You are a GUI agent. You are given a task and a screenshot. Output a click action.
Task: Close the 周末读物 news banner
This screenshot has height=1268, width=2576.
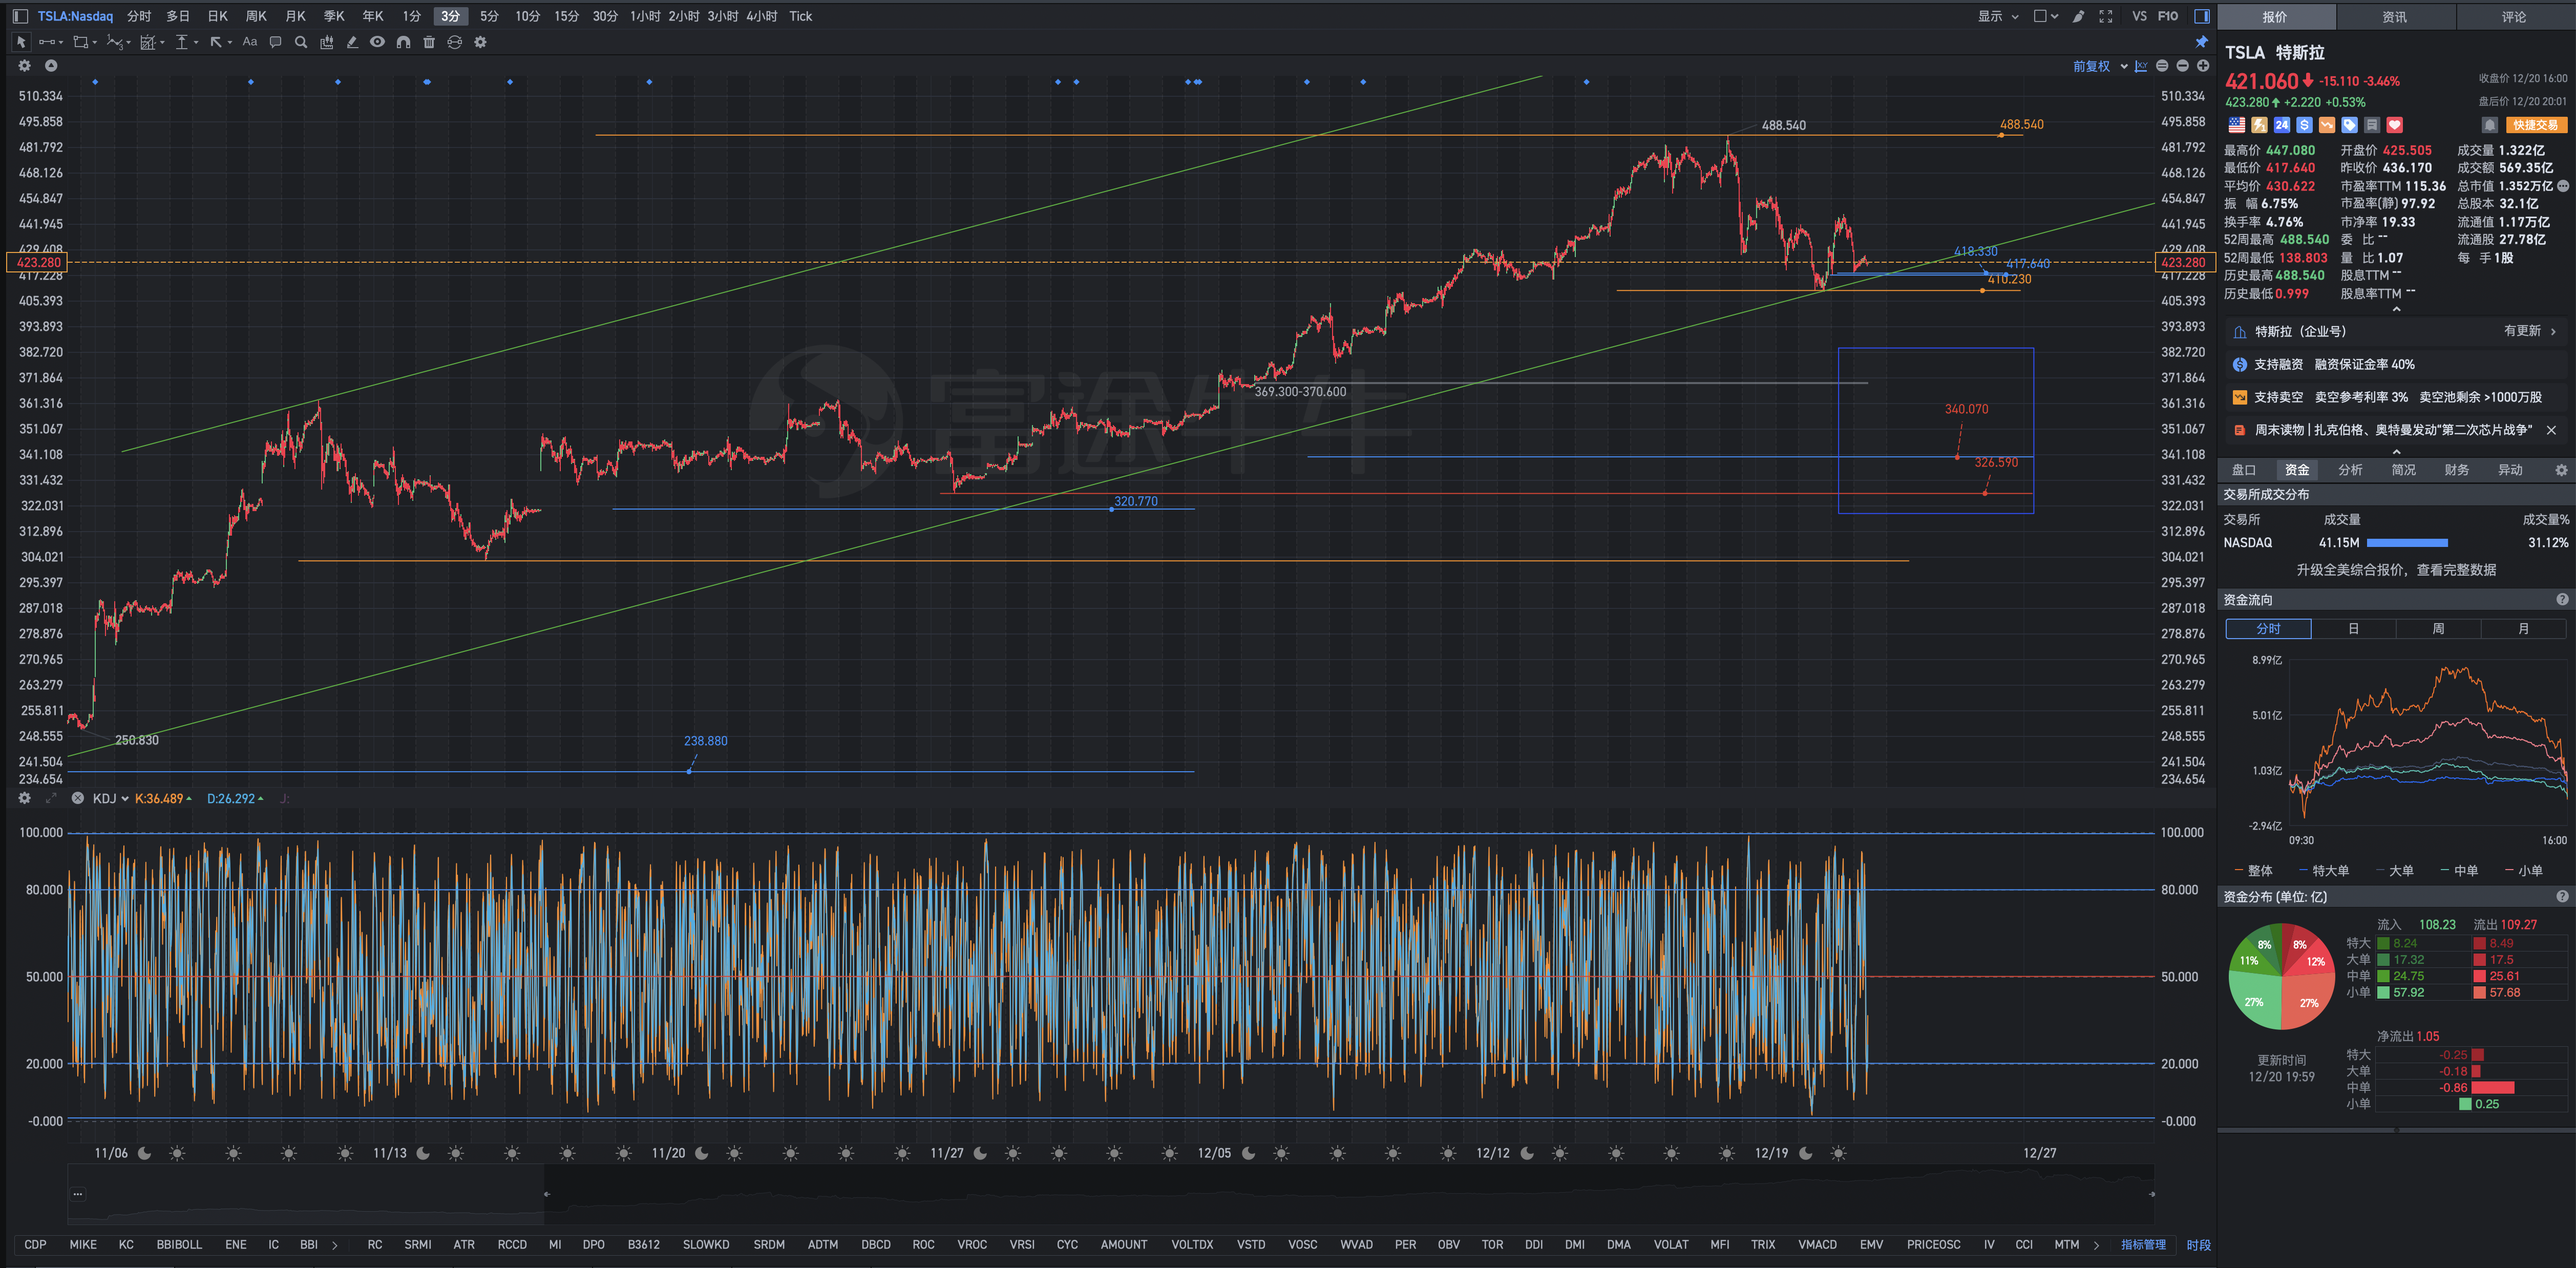[2551, 430]
